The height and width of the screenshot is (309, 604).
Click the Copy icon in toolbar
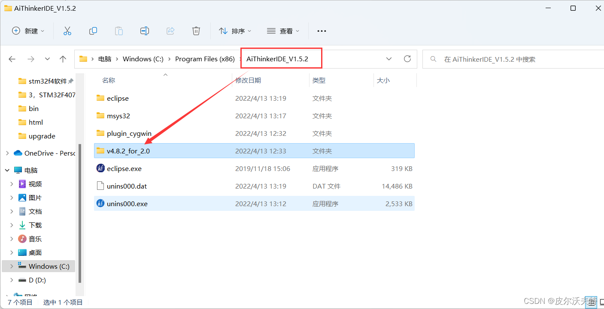tap(93, 31)
